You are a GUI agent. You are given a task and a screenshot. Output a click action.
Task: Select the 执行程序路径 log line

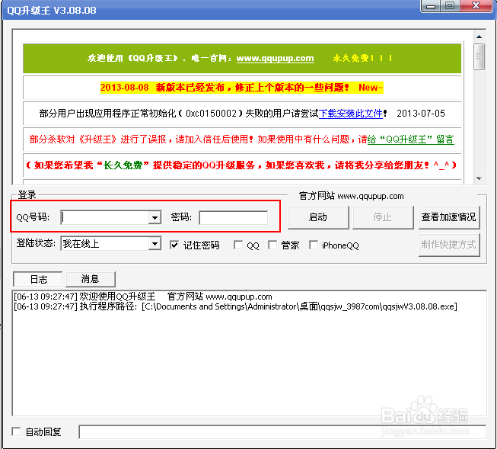click(235, 306)
